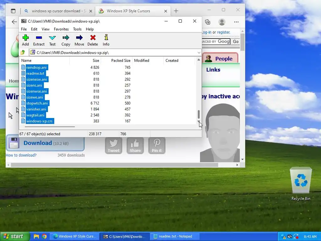Click the browser horizontal scroll-right arrow

(x=237, y=165)
